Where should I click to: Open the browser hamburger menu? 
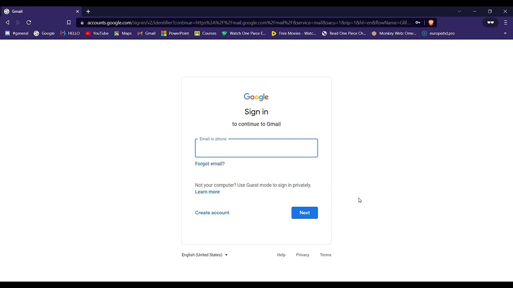pyautogui.click(x=505, y=23)
